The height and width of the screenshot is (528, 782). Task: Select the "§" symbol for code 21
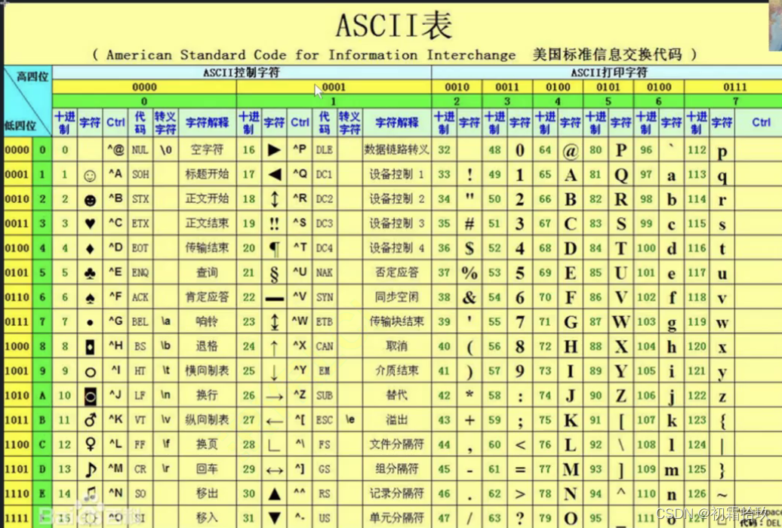[x=274, y=274]
